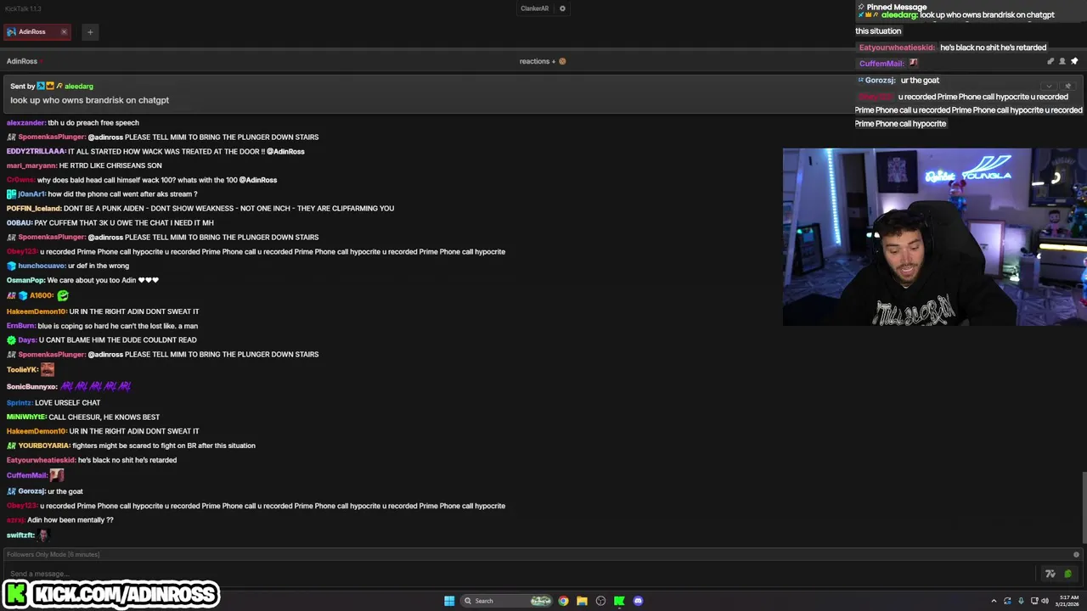Click the username Sprintz: in chat
Screen dimensions: 1087x611
tap(20, 402)
